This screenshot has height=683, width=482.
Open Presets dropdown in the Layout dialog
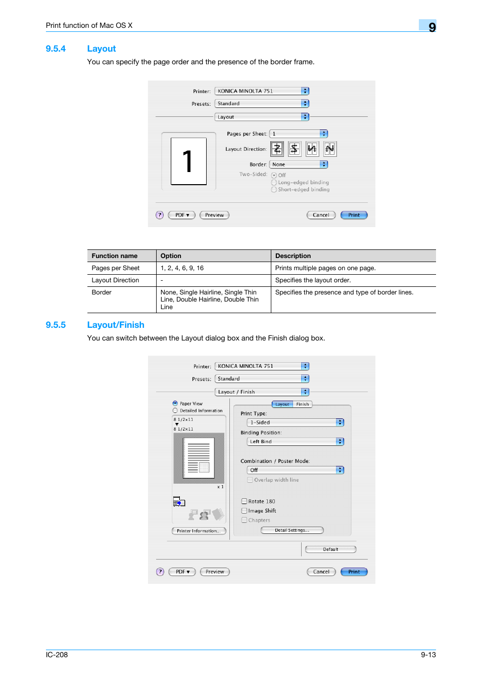click(x=262, y=103)
